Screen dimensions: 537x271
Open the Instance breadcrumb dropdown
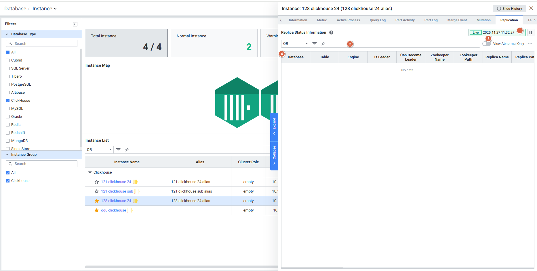click(x=45, y=9)
